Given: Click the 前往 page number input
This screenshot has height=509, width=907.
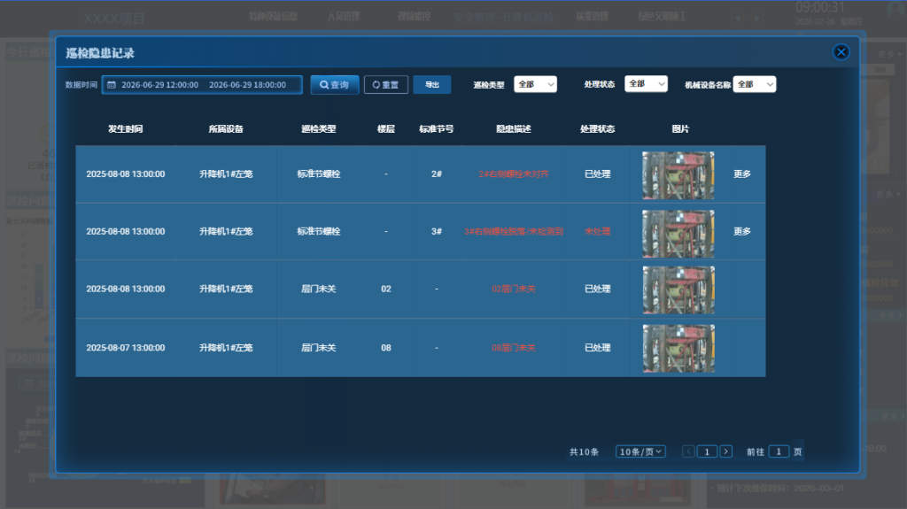Looking at the screenshot, I should coord(779,451).
